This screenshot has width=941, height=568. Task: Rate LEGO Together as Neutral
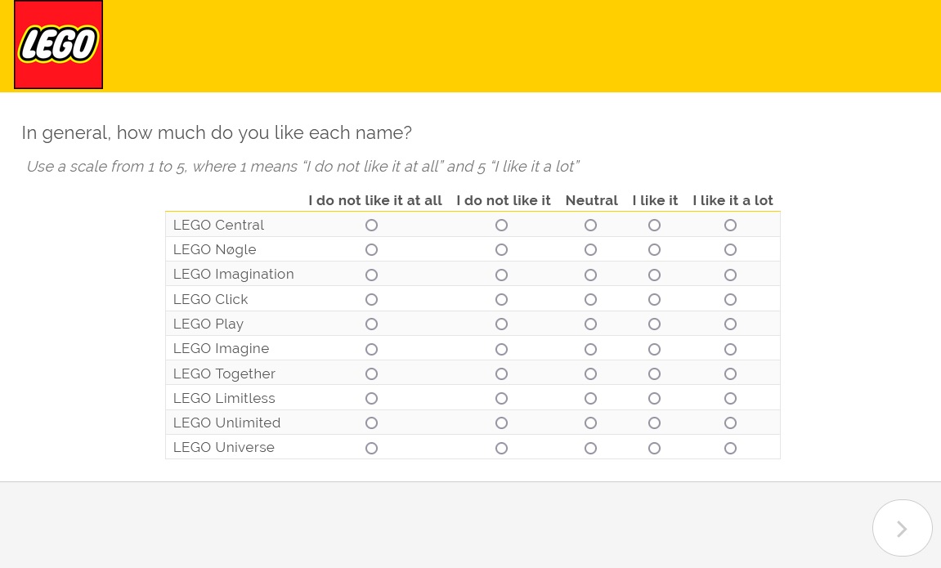(x=590, y=373)
